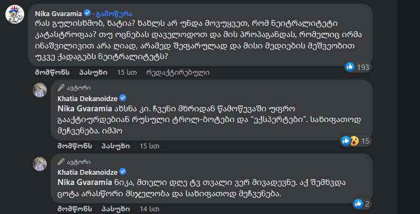The height and width of the screenshot is (214, 420).
Task: Click the გამოწერა follow link
Action: click(x=114, y=13)
